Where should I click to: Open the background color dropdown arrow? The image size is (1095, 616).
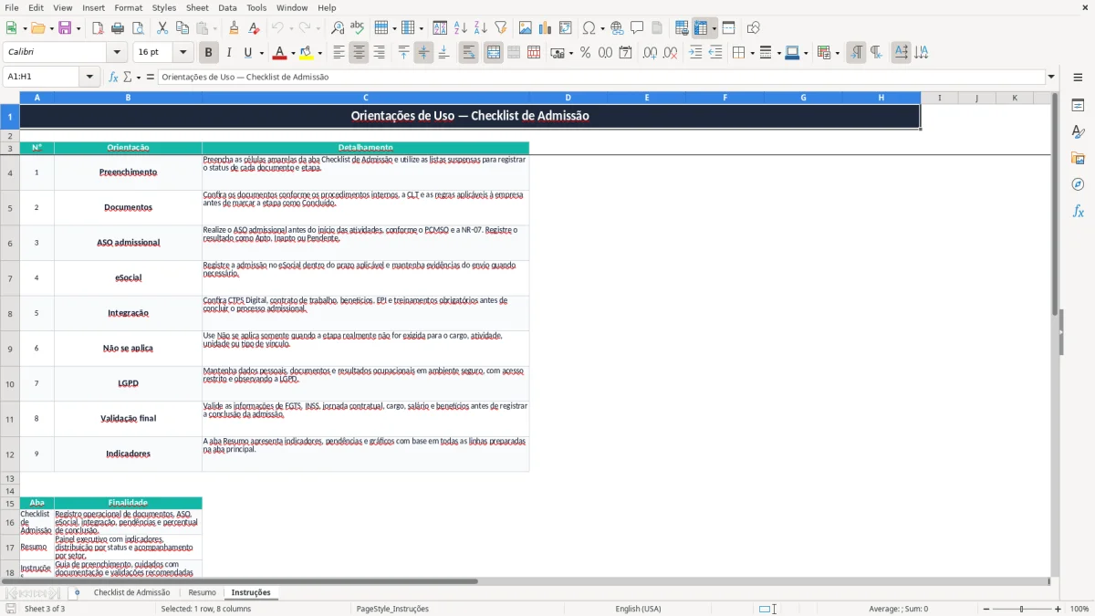pyautogui.click(x=319, y=53)
